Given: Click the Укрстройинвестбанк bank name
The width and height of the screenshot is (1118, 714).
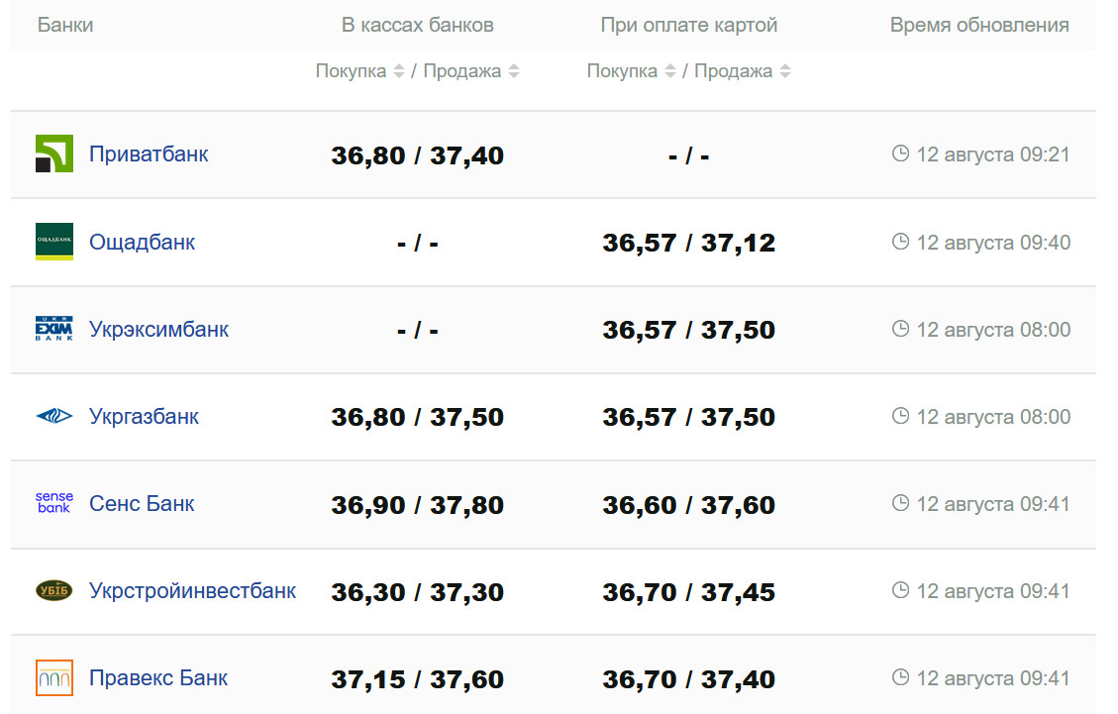Looking at the screenshot, I should click(192, 591).
